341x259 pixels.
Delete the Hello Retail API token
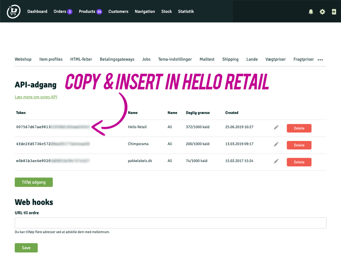299,128
